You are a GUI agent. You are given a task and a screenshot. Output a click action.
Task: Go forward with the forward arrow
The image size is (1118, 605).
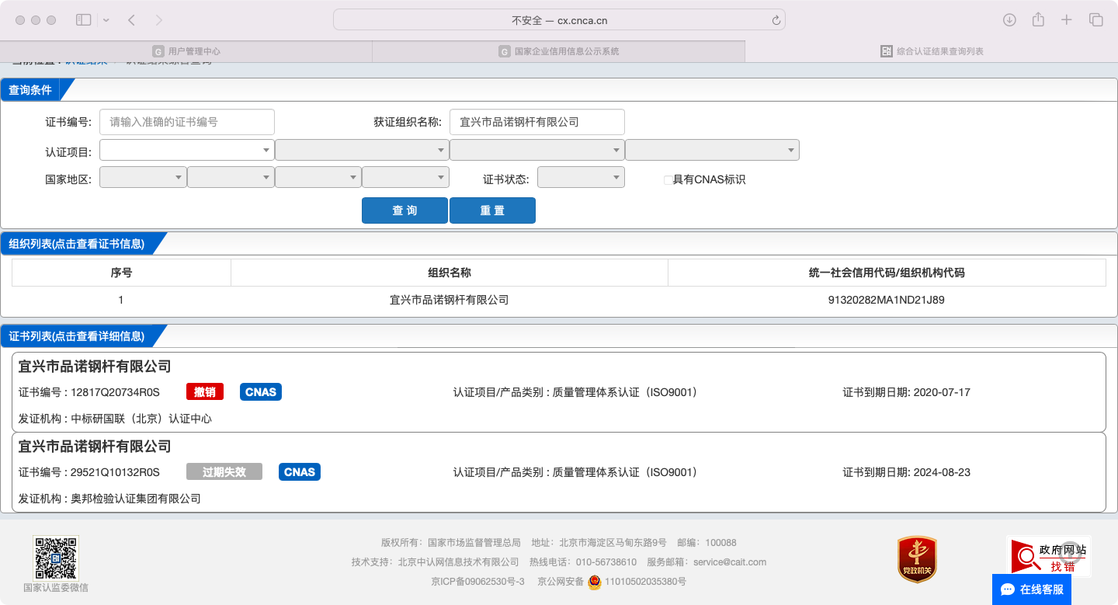coord(159,19)
